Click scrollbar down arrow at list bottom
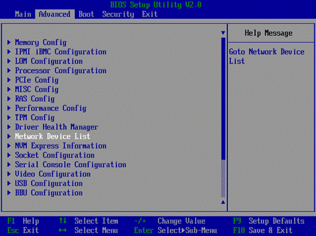This screenshot has height=236, width=316. [x=223, y=202]
